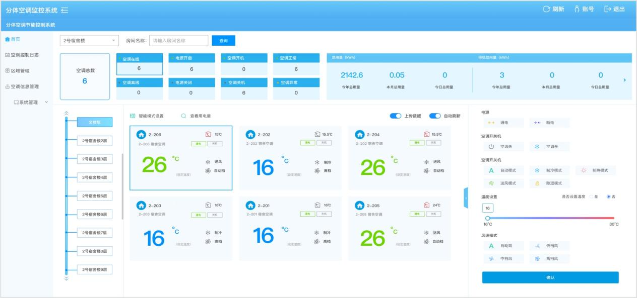Show next energy statistics with right chevron
The width and height of the screenshot is (637, 298).
625,80
